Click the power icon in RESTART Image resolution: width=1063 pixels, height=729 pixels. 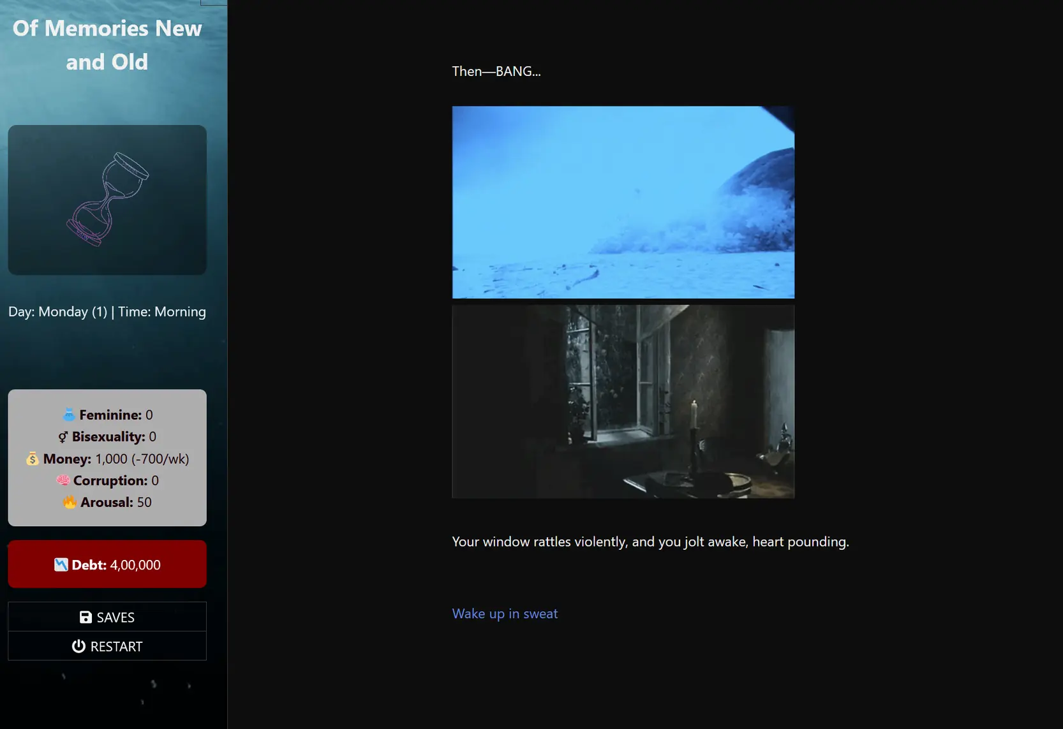click(x=78, y=647)
